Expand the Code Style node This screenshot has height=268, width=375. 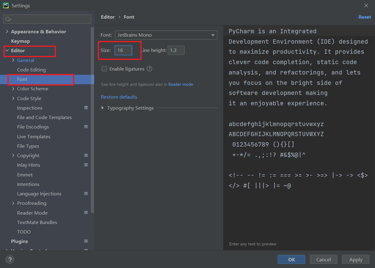coord(13,98)
